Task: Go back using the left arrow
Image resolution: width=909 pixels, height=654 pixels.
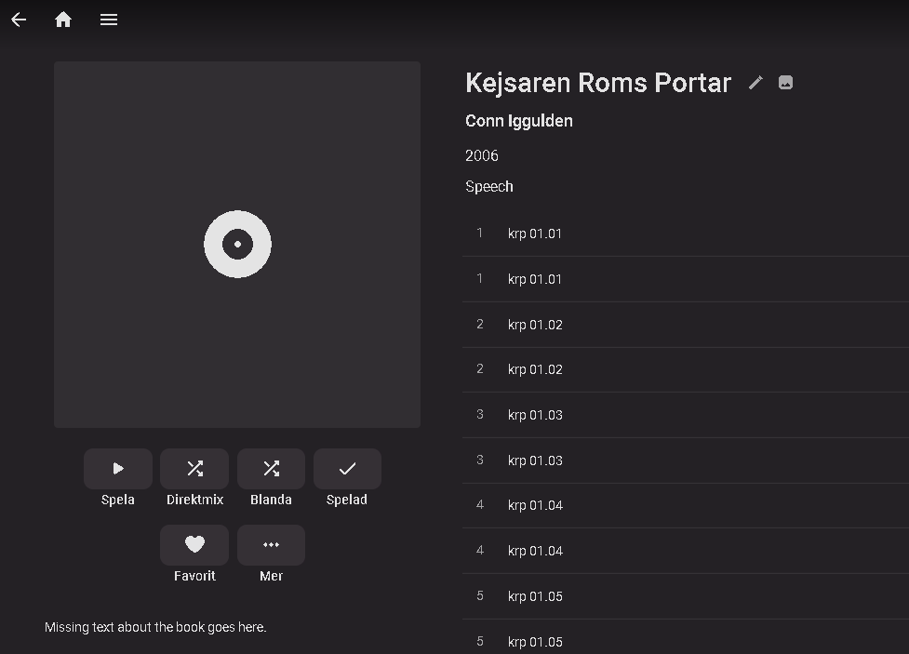Action: (x=19, y=20)
